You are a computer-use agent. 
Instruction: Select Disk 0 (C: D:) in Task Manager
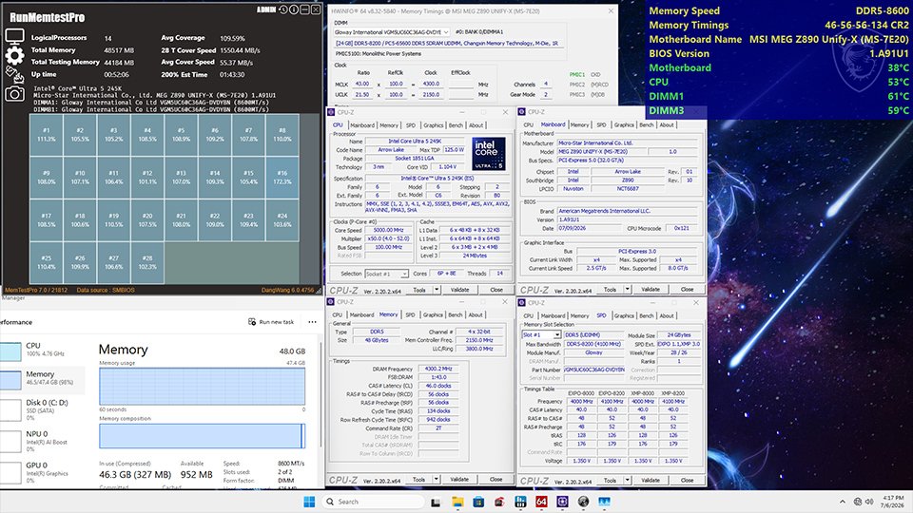tap(42, 409)
